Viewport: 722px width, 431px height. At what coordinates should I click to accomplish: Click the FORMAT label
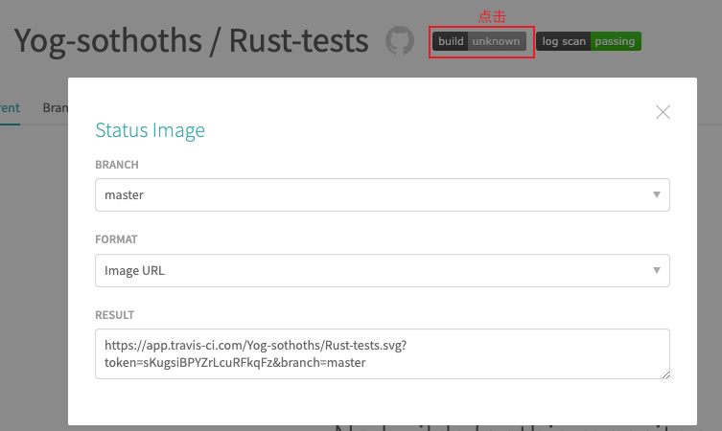point(116,239)
